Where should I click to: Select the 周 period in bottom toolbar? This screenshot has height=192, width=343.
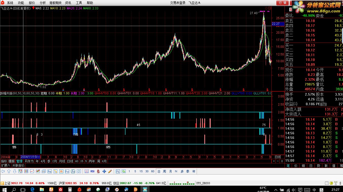coord(165,171)
